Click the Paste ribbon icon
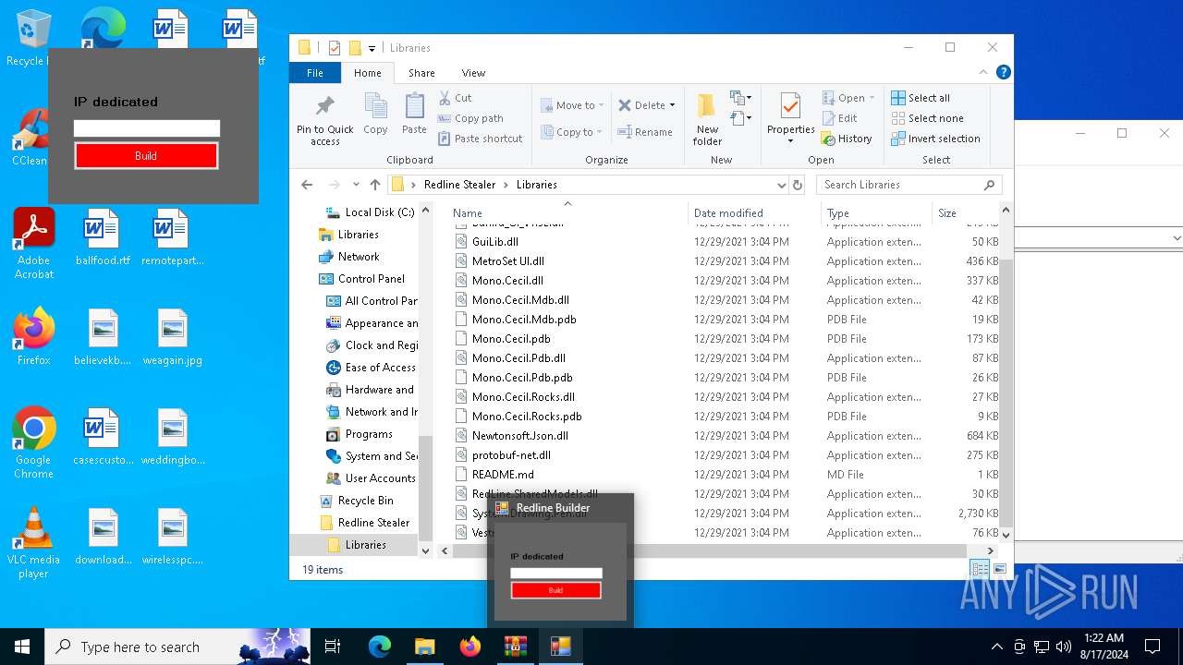The image size is (1183, 665). 414,114
